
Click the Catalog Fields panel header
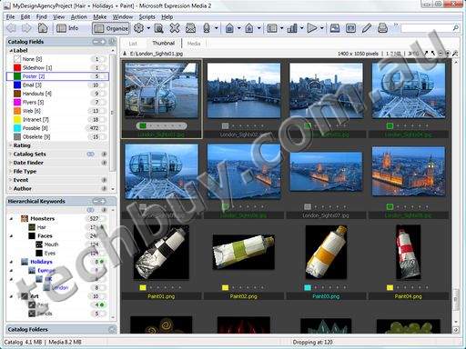(x=61, y=42)
